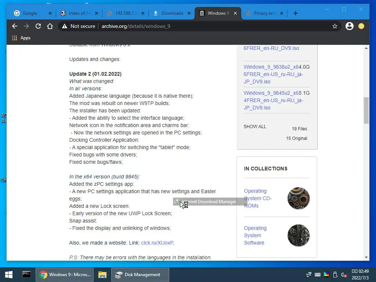Click the page scrollbar down arrow

[x=366, y=257]
